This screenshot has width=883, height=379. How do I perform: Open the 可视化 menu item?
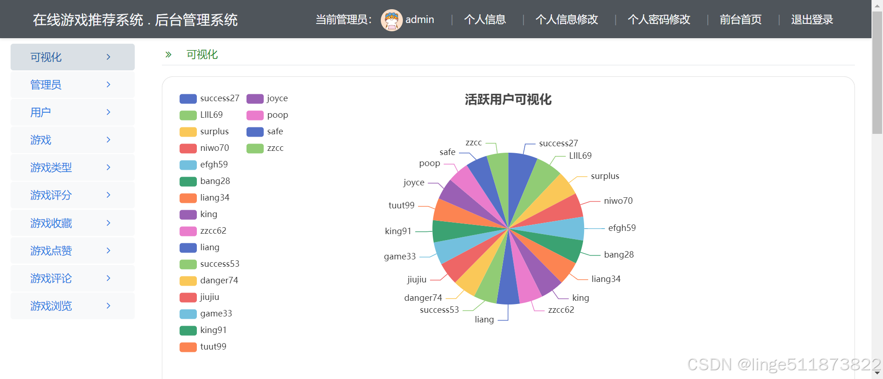(x=73, y=57)
